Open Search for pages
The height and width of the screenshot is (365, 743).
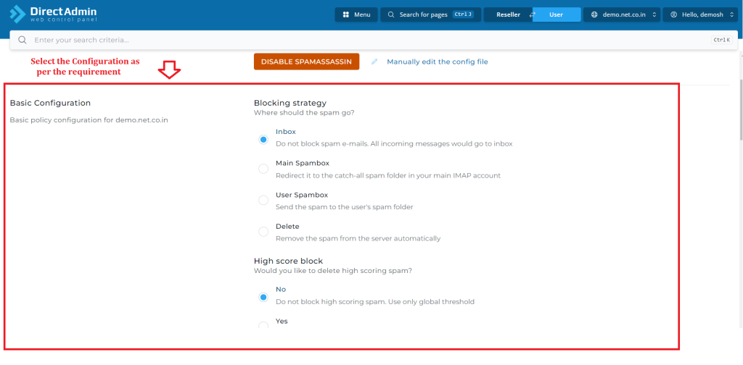(x=431, y=14)
